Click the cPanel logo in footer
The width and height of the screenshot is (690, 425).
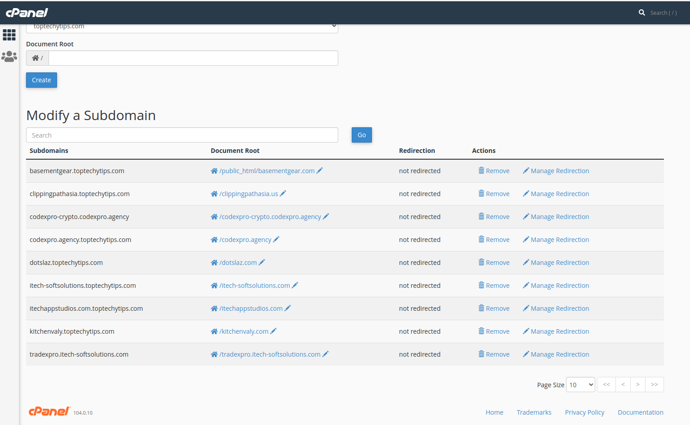click(49, 411)
